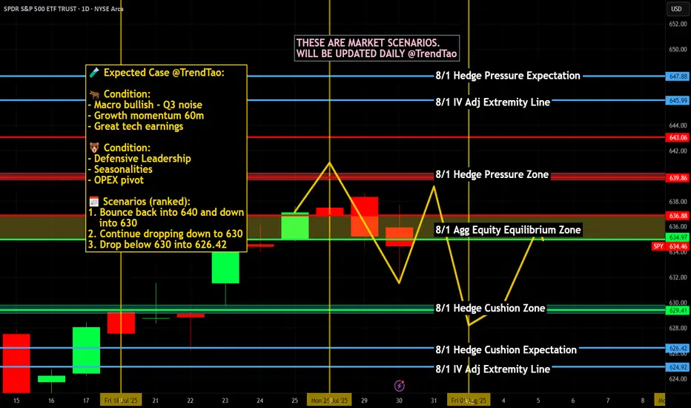Click the Fri 01 Aug '25 date marker
The height and width of the screenshot is (408, 691).
(469, 401)
